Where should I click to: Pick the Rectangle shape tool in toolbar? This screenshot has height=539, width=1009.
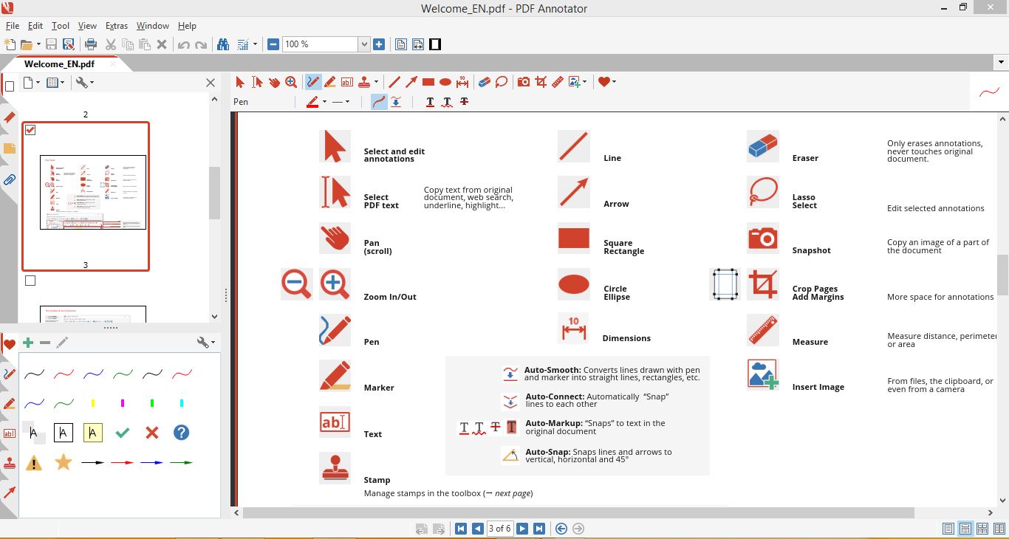[x=428, y=82]
